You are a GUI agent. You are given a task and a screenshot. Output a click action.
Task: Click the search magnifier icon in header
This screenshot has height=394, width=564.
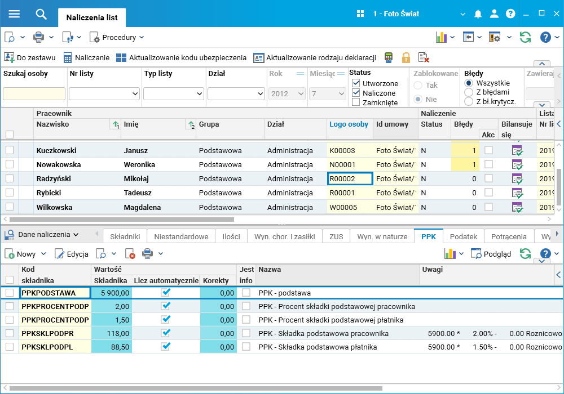coord(41,14)
